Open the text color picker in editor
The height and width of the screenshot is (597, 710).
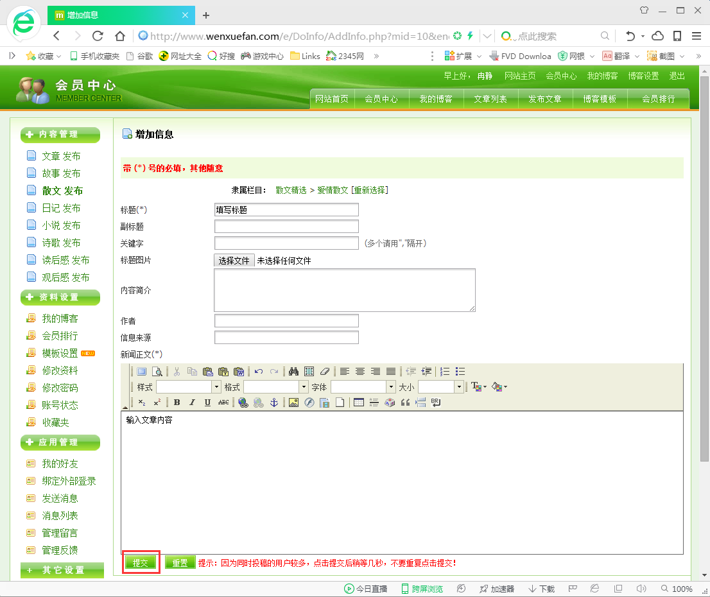(478, 387)
